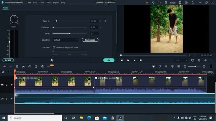Click the Pitch value field
Screen dimensions: 216x121
click(x=94, y=34)
